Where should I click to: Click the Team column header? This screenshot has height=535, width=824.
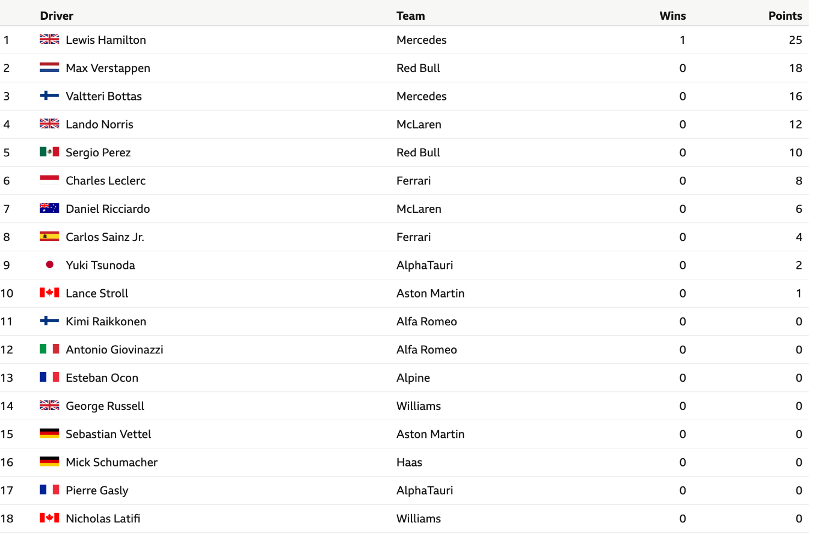tap(410, 16)
